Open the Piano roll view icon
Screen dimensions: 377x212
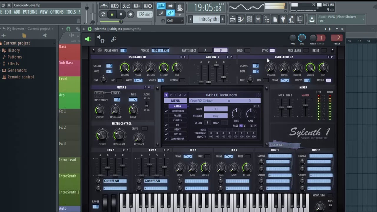click(241, 19)
